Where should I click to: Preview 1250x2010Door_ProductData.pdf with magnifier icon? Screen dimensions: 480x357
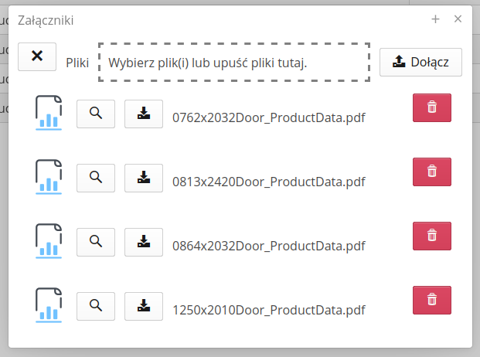(96, 305)
